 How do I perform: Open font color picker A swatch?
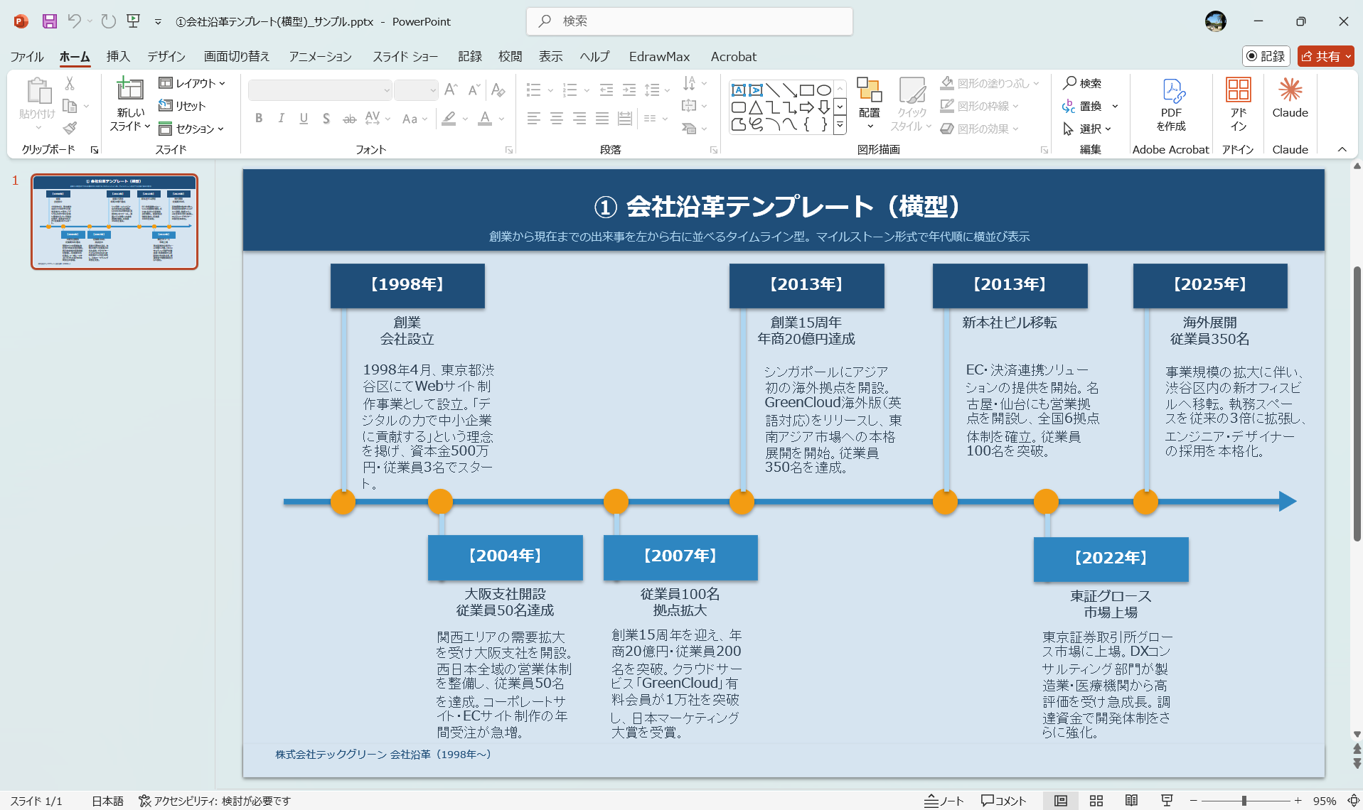tap(485, 119)
